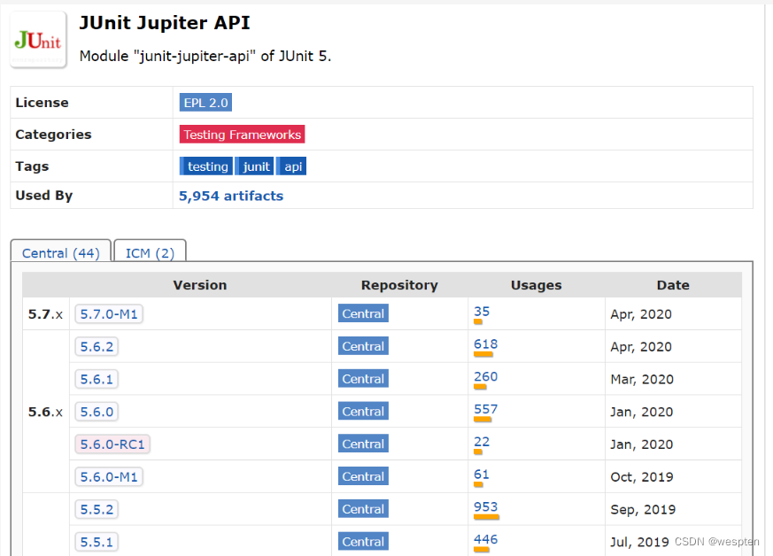
Task: Open the 953 usages link
Action: [x=485, y=506]
